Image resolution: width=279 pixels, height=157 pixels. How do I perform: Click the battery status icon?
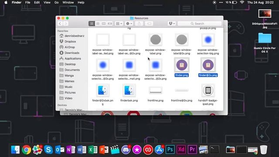[x=235, y=3]
